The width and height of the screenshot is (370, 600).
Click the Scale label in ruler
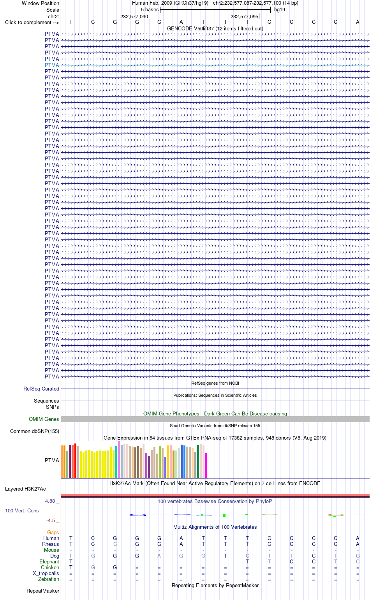[x=53, y=10]
